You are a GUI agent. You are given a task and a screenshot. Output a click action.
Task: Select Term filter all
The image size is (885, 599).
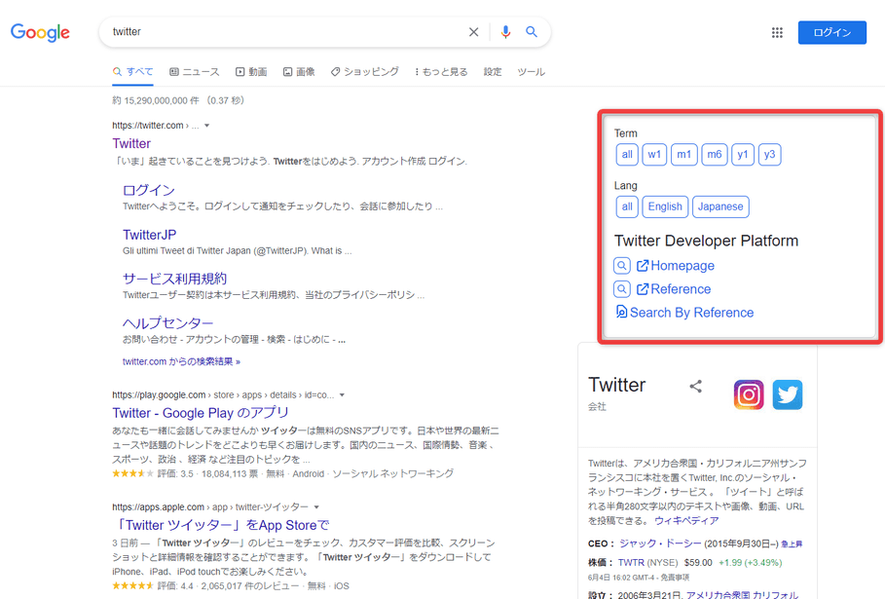[627, 154]
